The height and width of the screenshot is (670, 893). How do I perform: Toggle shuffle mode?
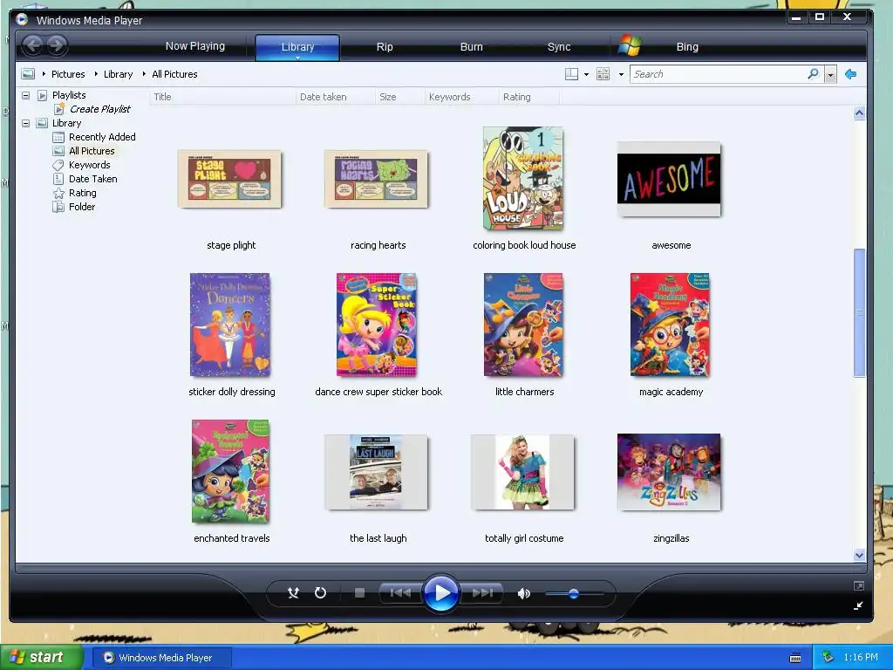(293, 593)
